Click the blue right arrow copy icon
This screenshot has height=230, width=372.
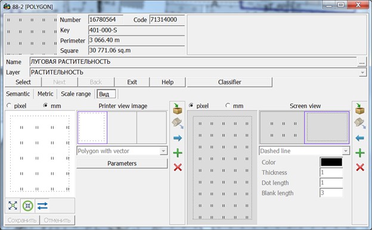[178, 138]
